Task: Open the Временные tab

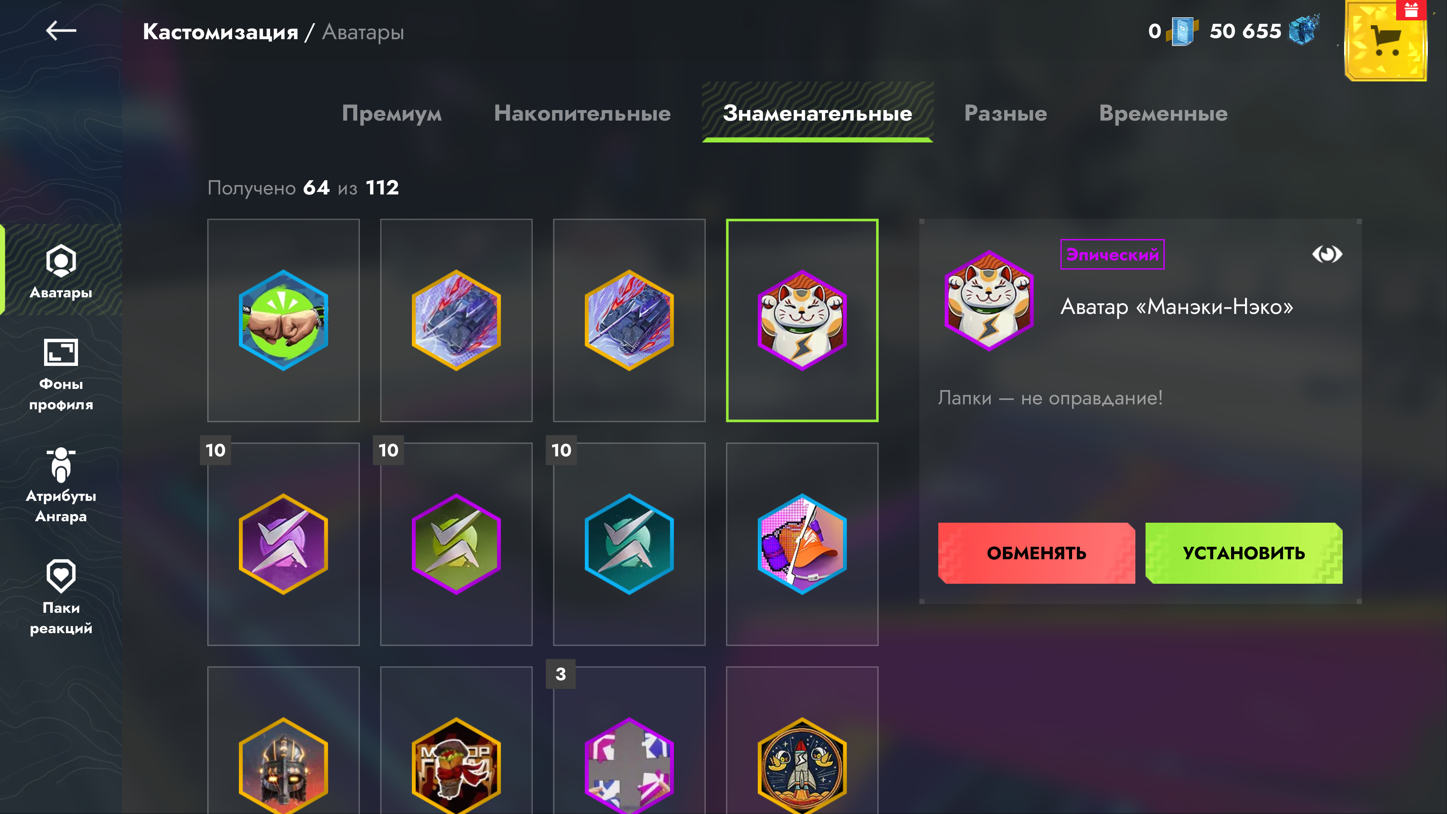Action: tap(1163, 113)
